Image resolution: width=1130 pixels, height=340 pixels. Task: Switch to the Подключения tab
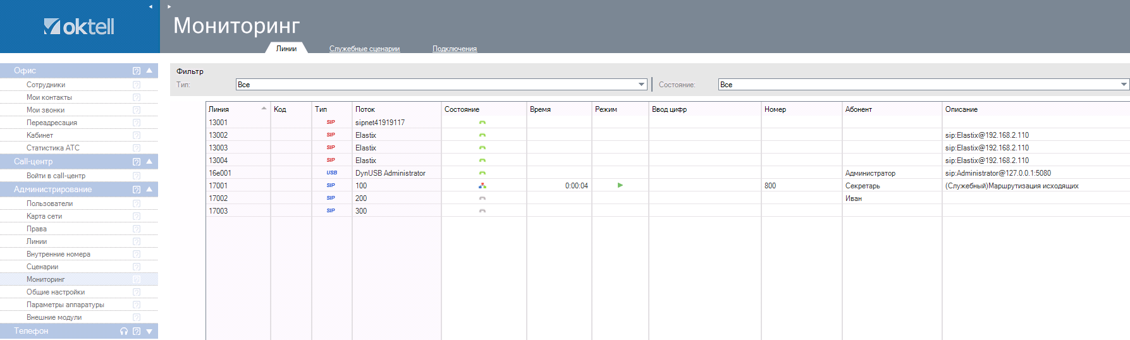coord(454,49)
